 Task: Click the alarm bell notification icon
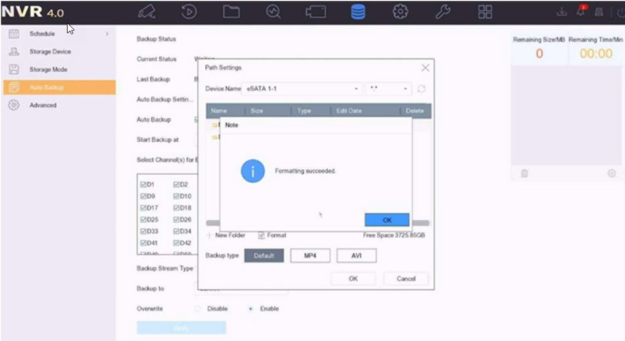(581, 12)
